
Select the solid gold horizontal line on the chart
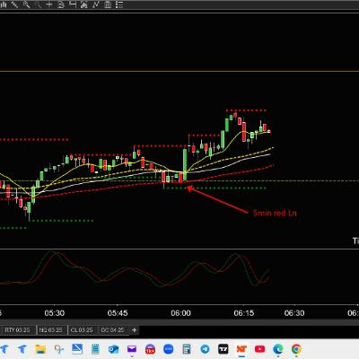click(x=179, y=71)
